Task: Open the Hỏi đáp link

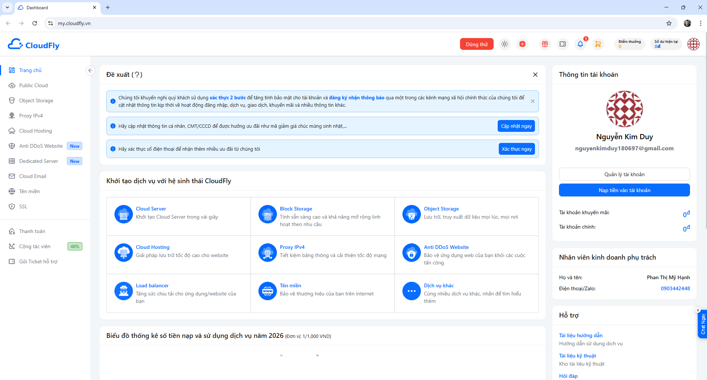Action: pyautogui.click(x=568, y=376)
